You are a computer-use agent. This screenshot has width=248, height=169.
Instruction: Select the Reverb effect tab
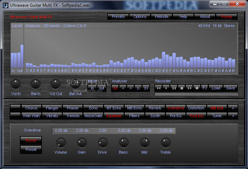155,108
